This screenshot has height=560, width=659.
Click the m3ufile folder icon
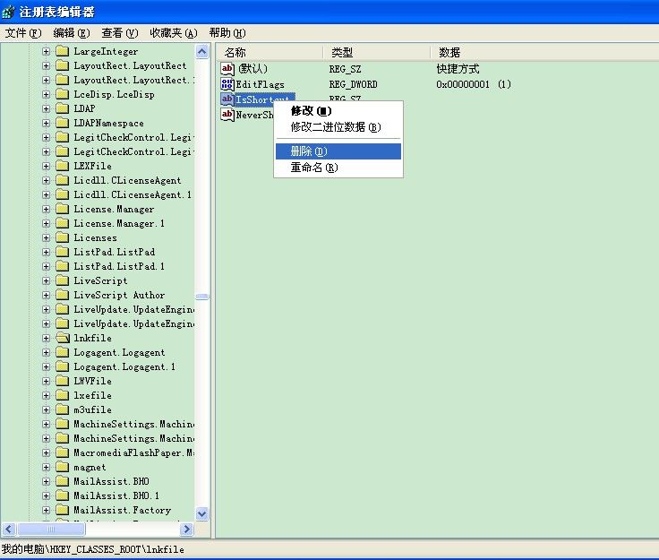[x=62, y=409]
